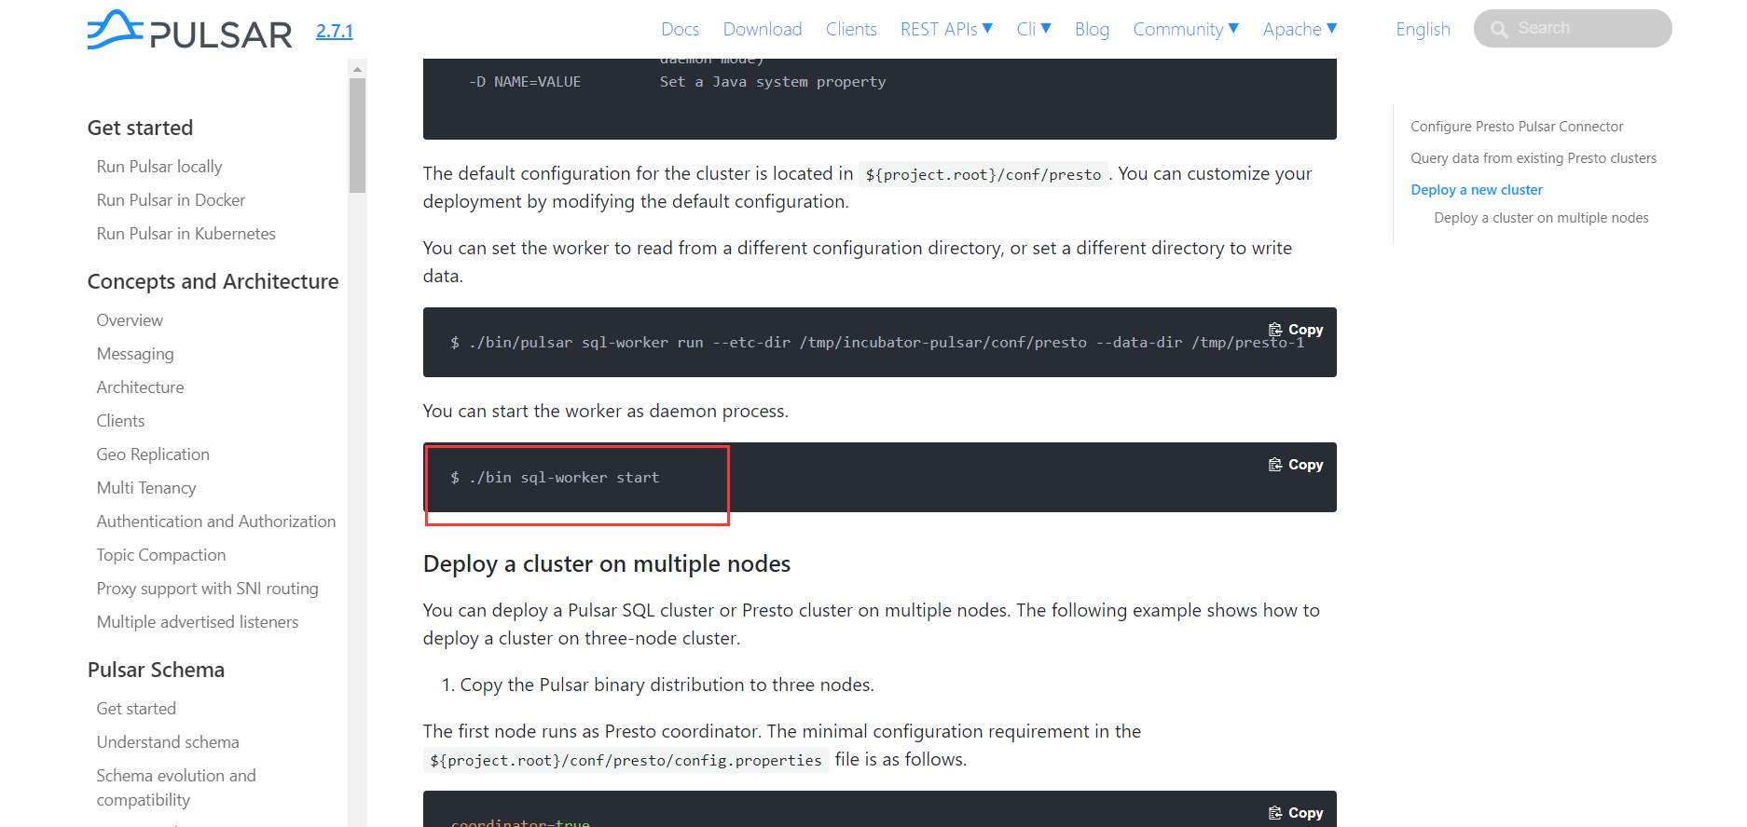Open Run Pulsar in Kubernetes page

(x=186, y=234)
